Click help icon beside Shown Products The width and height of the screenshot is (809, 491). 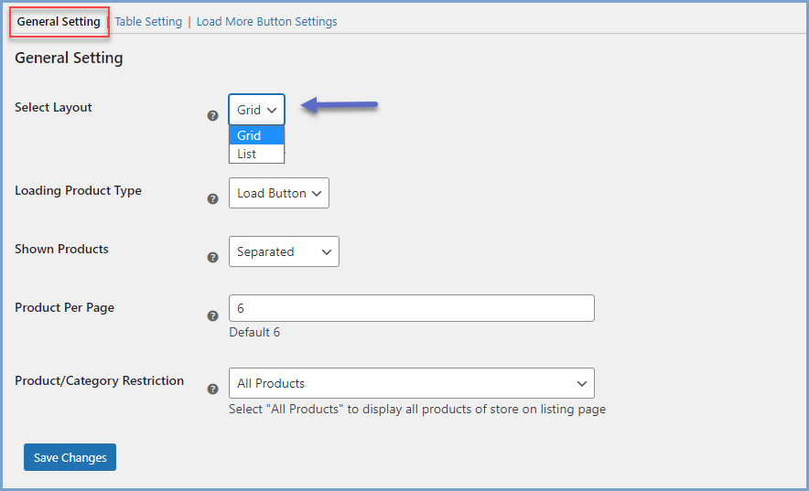point(212,257)
